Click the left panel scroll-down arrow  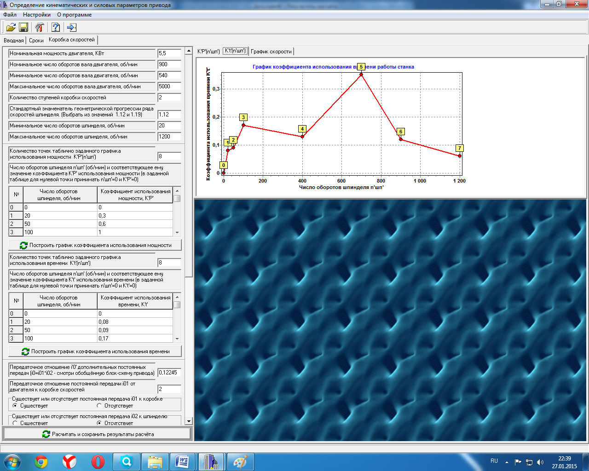coord(189,421)
